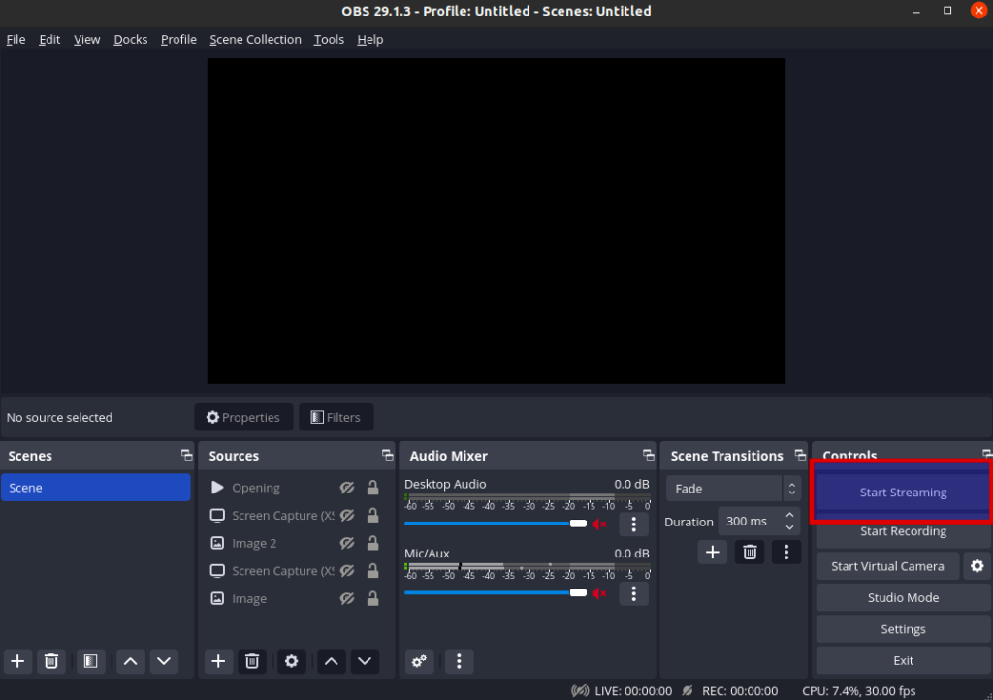Click Start Virtual Camera button
Image resolution: width=993 pixels, height=700 pixels.
(887, 566)
